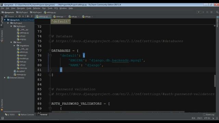Viewport: 219px width, 123px height.
Task: Select db.sqlite3 in project tree
Action: pos(19,71)
